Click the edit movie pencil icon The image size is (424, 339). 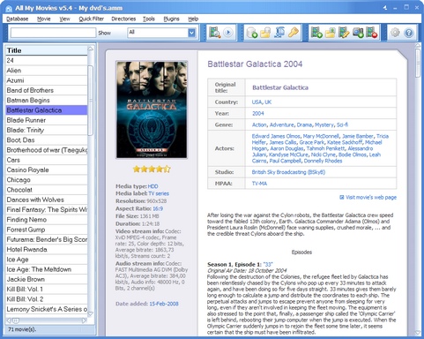344,33
